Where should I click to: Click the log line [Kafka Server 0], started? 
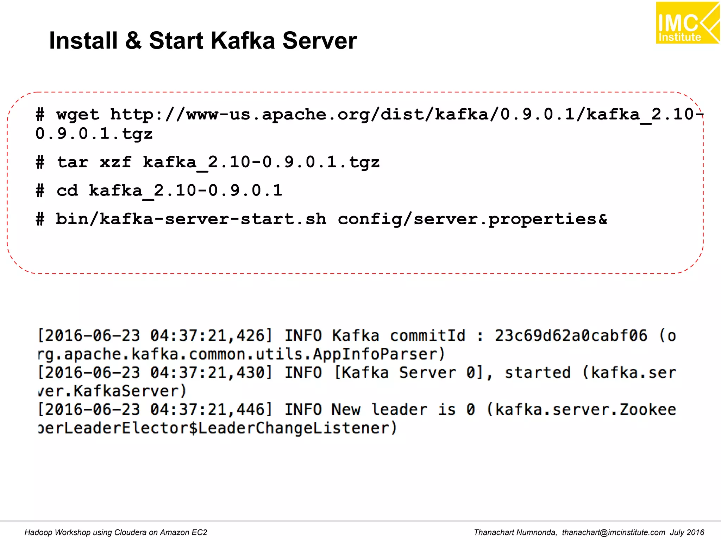[x=357, y=373]
